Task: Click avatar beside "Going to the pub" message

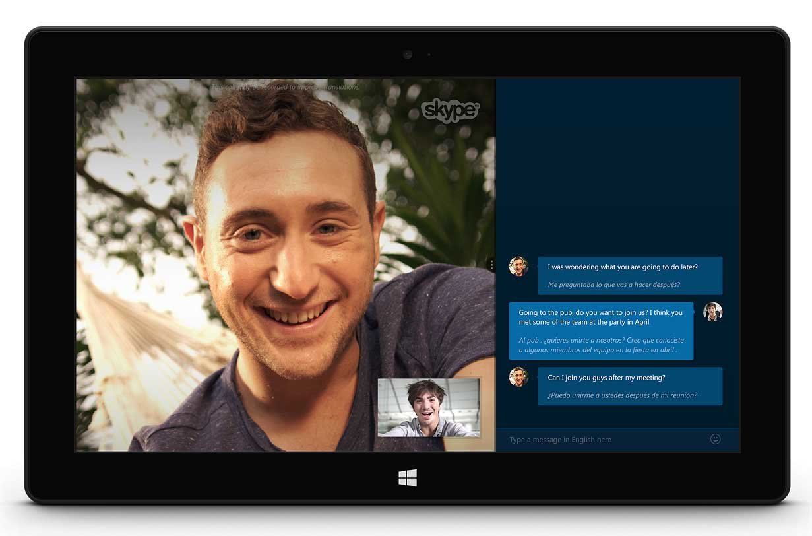Action: pos(712,312)
